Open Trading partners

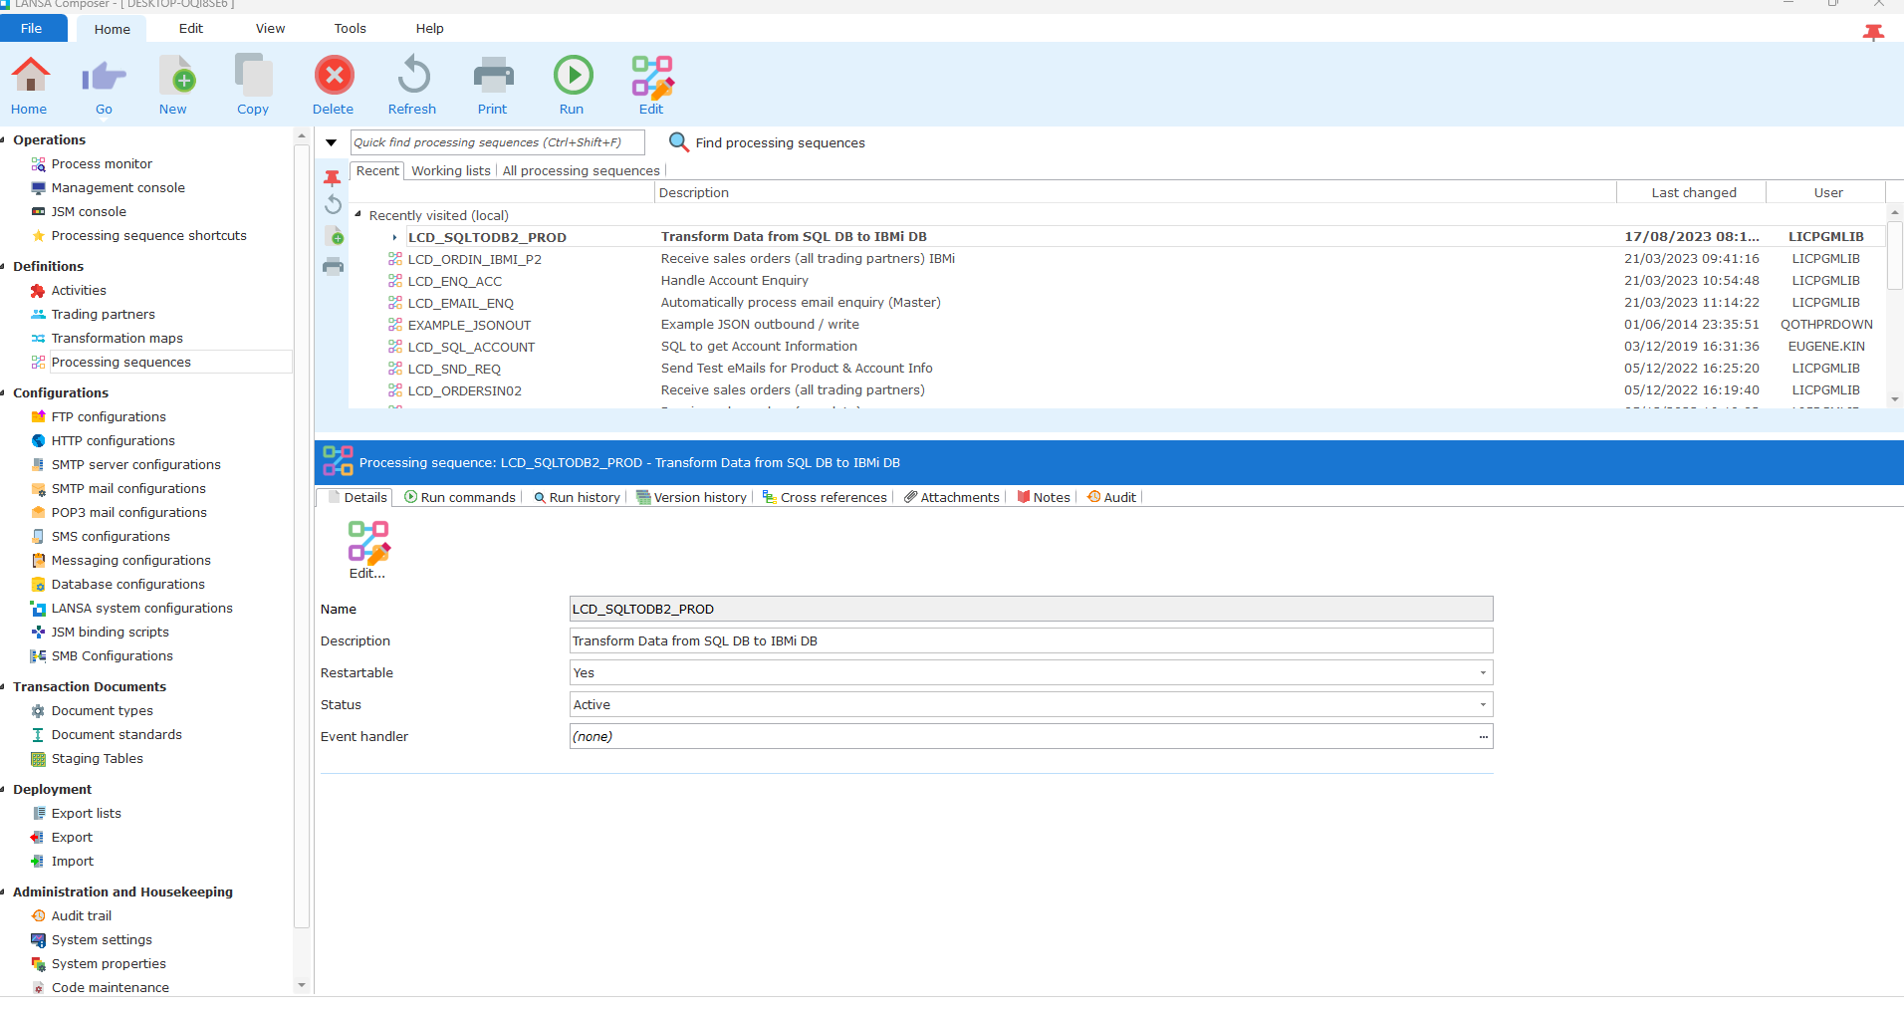[x=103, y=314]
